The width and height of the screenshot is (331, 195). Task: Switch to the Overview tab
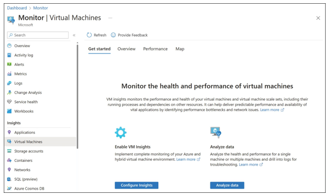127,49
